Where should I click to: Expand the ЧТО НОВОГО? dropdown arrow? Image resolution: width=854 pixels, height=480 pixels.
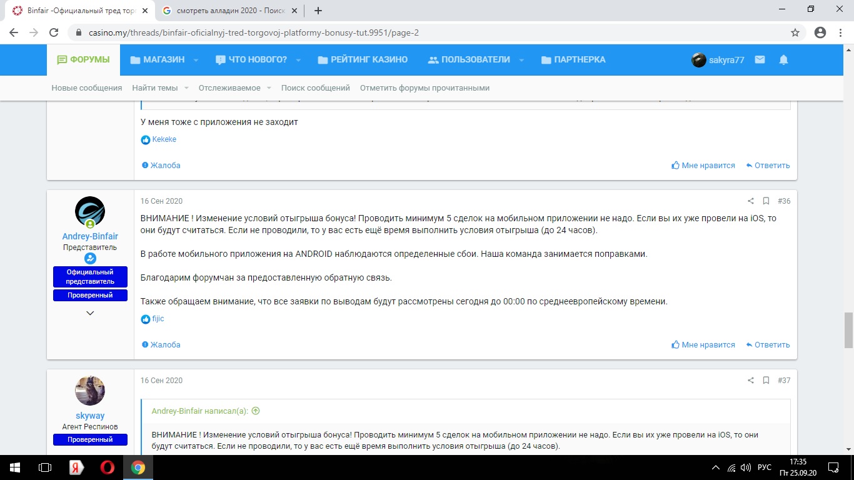(x=298, y=60)
